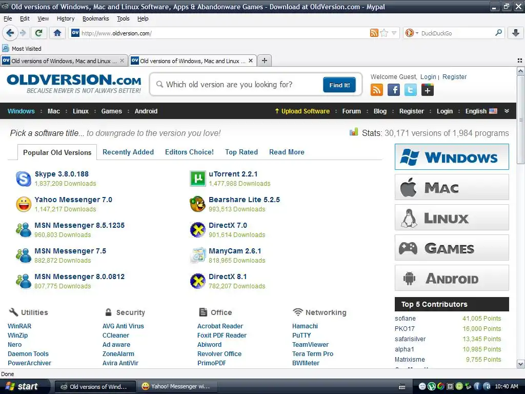Go back with the browser back arrow
The height and width of the screenshot is (394, 525).
click(x=10, y=33)
